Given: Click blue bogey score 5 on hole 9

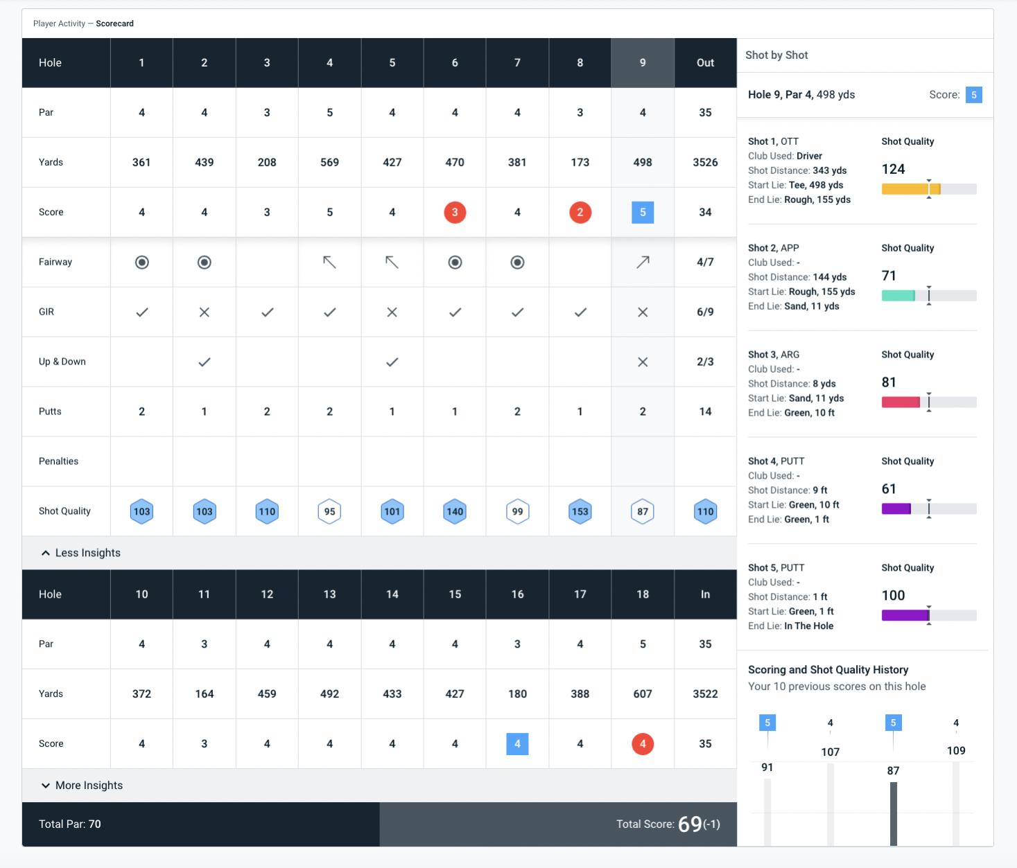Looking at the screenshot, I should (643, 212).
